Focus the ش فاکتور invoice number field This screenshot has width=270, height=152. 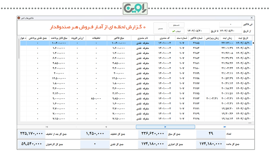pyautogui.click(x=230, y=25)
